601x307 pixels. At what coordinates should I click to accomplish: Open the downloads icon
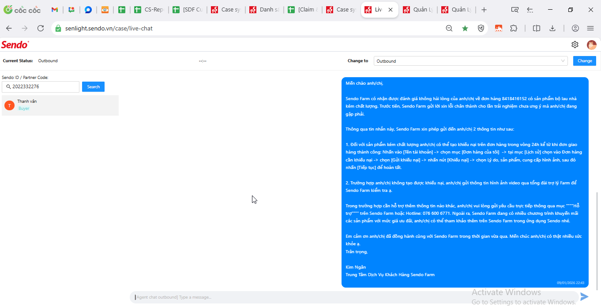tap(552, 28)
